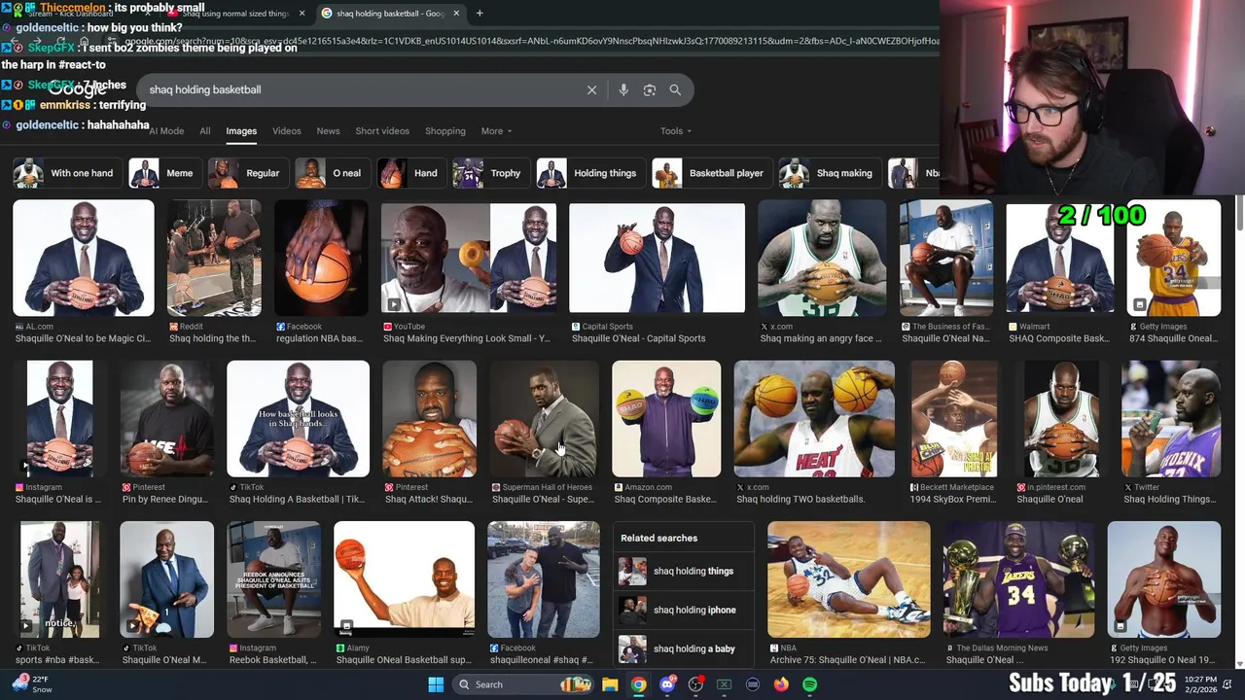Screen dimensions: 1245x700
Task: Open the 'shaq holding a baby' related search
Action: pos(684,649)
